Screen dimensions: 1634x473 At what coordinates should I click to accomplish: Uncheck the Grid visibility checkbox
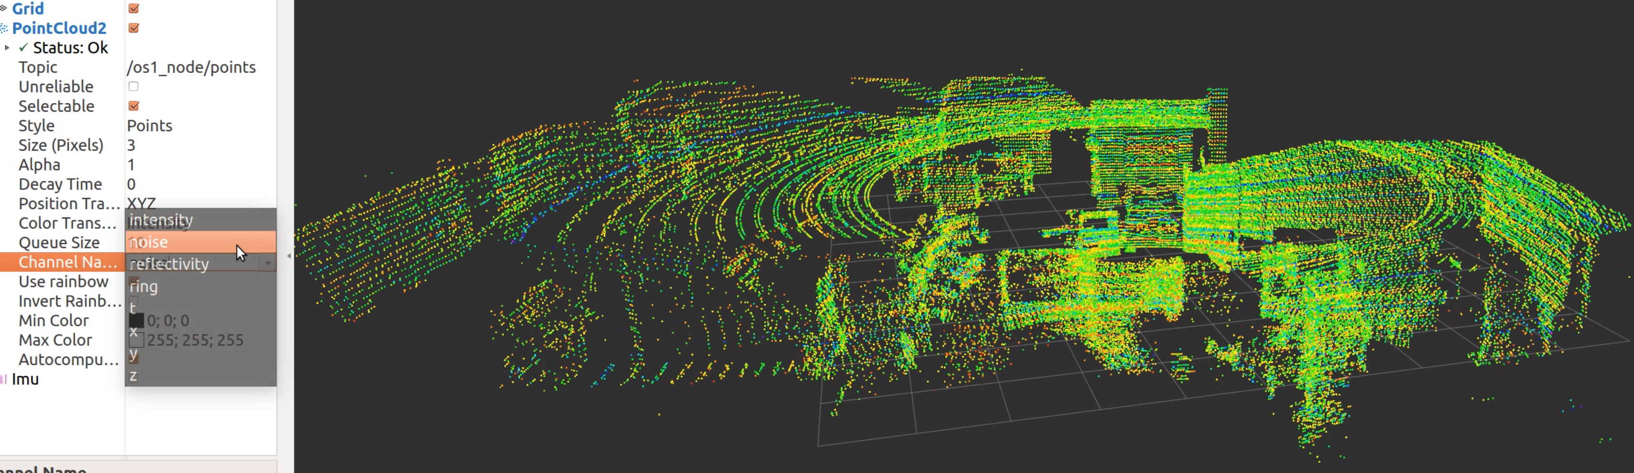pyautogui.click(x=133, y=8)
